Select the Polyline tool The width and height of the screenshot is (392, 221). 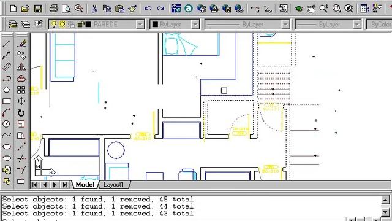point(7,78)
